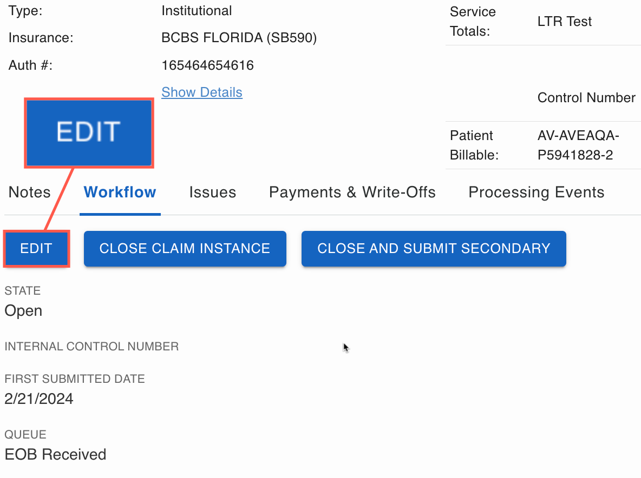View the Processing Events tab
This screenshot has width=641, height=478.
click(536, 192)
